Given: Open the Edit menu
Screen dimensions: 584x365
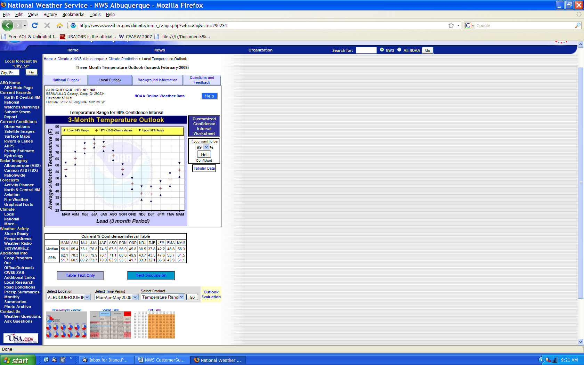Looking at the screenshot, I should click(19, 14).
